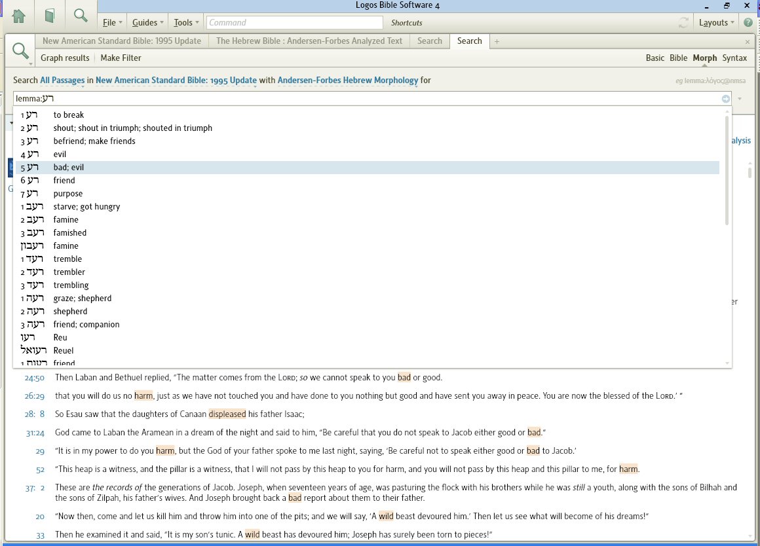The height and width of the screenshot is (546, 760).
Task: Select suggestion 2 'shepherd'
Action: tap(368, 311)
